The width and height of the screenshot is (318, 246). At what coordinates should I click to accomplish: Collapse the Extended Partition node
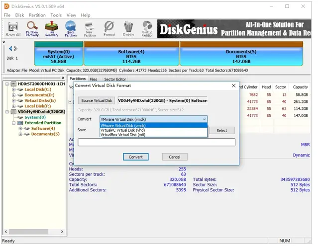13,123
